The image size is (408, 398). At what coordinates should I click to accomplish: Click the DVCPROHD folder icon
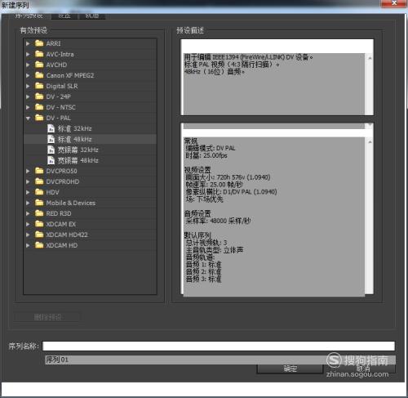tap(39, 181)
